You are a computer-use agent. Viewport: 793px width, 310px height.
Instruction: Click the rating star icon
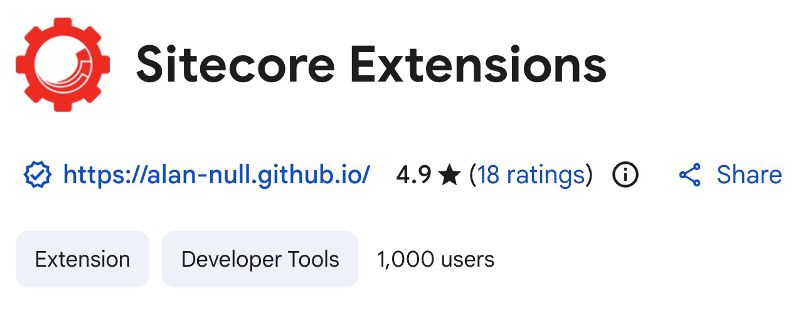pos(450,175)
